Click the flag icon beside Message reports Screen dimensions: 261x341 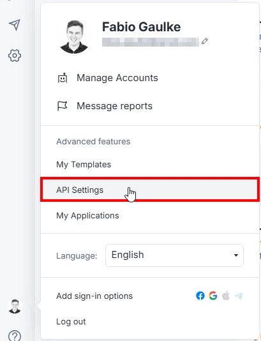62,106
